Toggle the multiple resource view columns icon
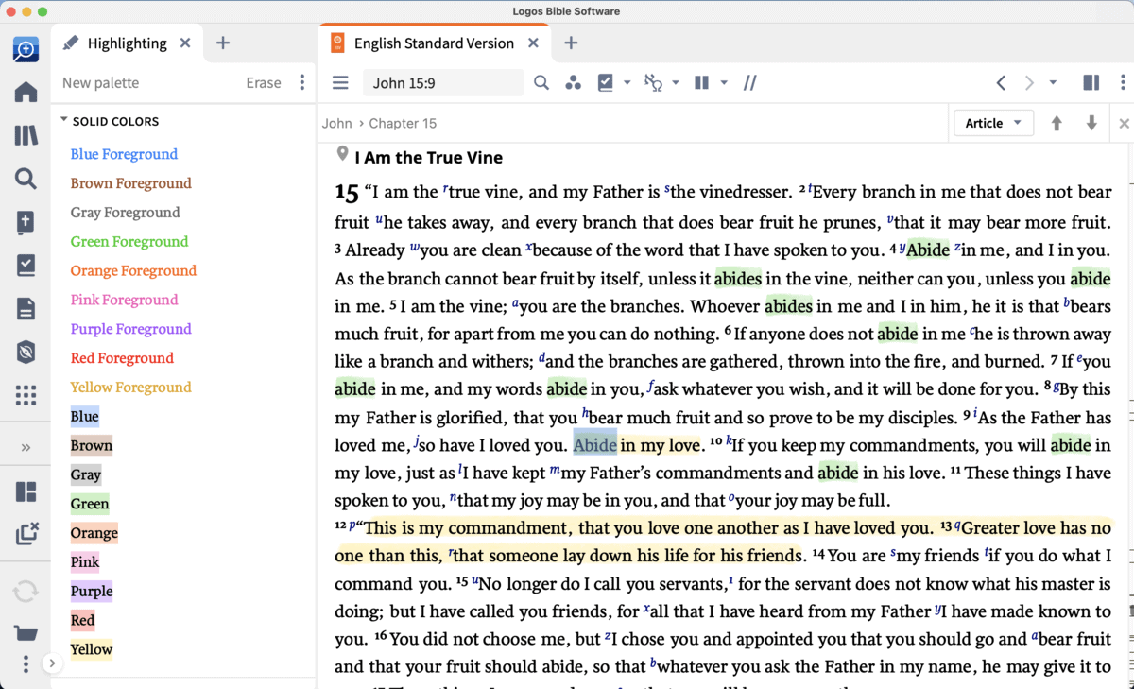The height and width of the screenshot is (689, 1134). tap(701, 83)
